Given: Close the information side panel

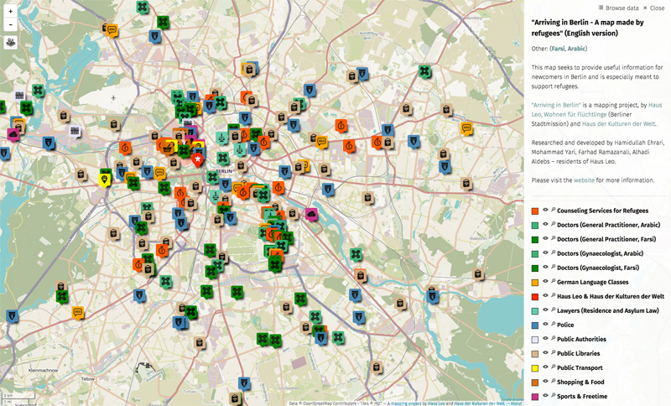Looking at the screenshot, I should click(x=654, y=7).
